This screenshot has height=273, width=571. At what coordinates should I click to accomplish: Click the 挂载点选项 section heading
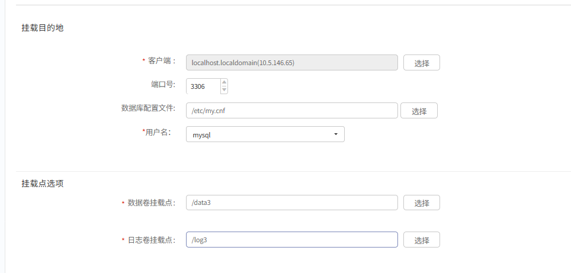[x=43, y=184]
